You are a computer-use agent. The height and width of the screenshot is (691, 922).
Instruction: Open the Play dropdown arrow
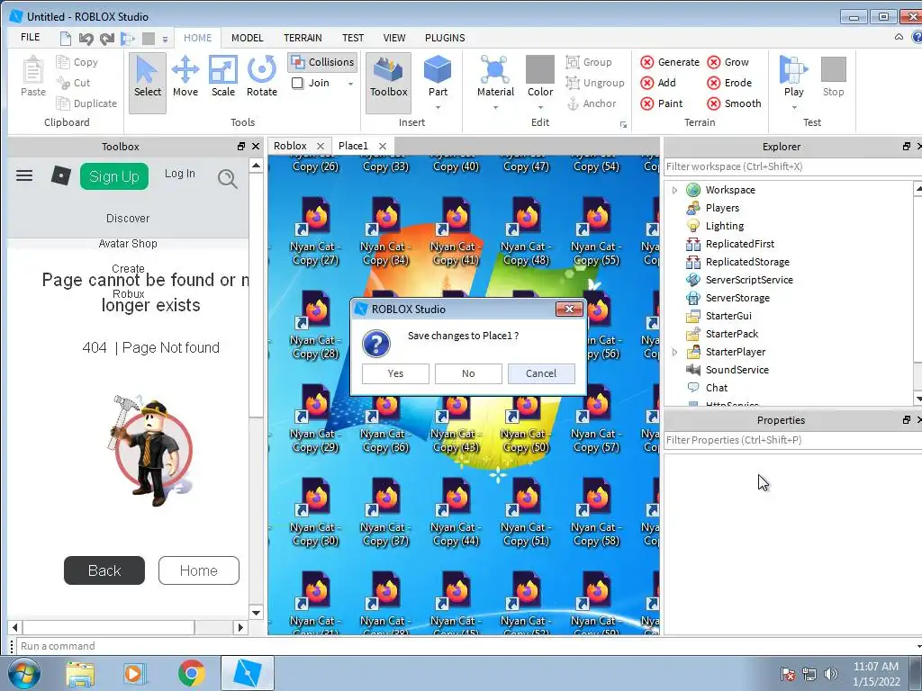[x=794, y=108]
